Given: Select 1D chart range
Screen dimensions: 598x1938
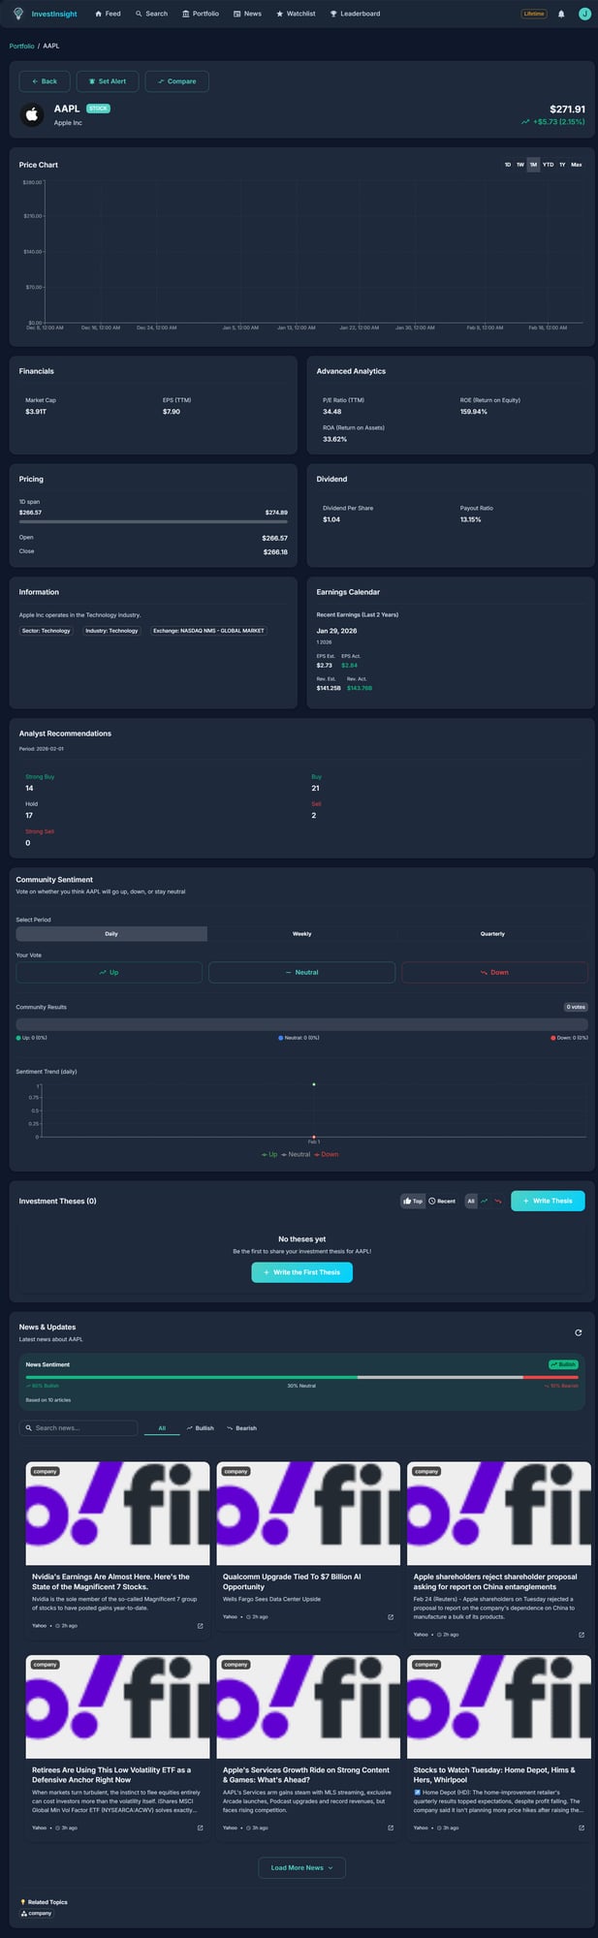Looking at the screenshot, I should coord(508,165).
